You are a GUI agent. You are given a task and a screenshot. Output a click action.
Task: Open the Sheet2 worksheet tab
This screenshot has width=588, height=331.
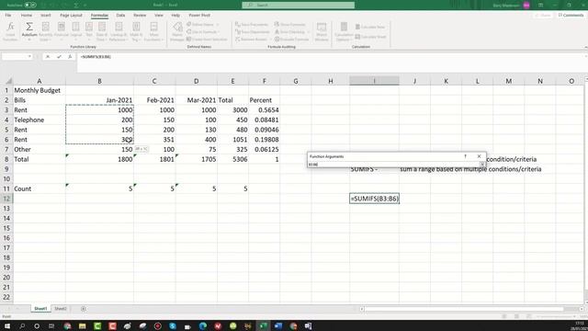tap(61, 309)
